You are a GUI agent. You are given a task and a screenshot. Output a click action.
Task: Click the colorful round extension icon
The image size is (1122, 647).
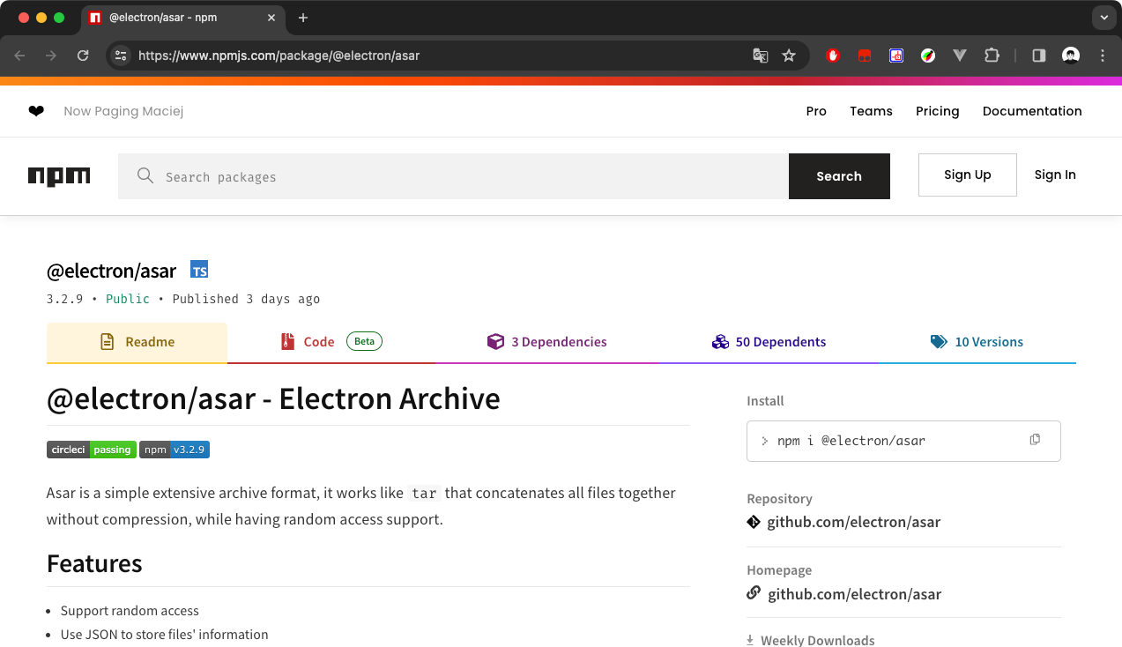(928, 56)
